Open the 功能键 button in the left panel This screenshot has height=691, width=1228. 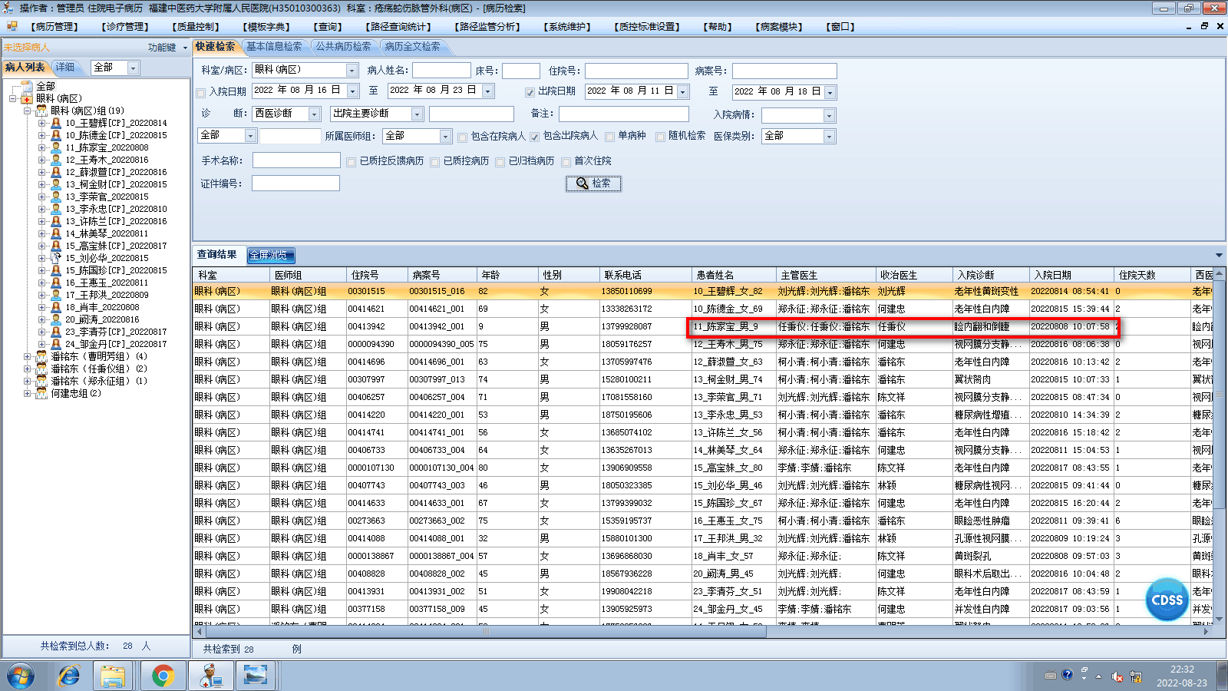coord(167,48)
